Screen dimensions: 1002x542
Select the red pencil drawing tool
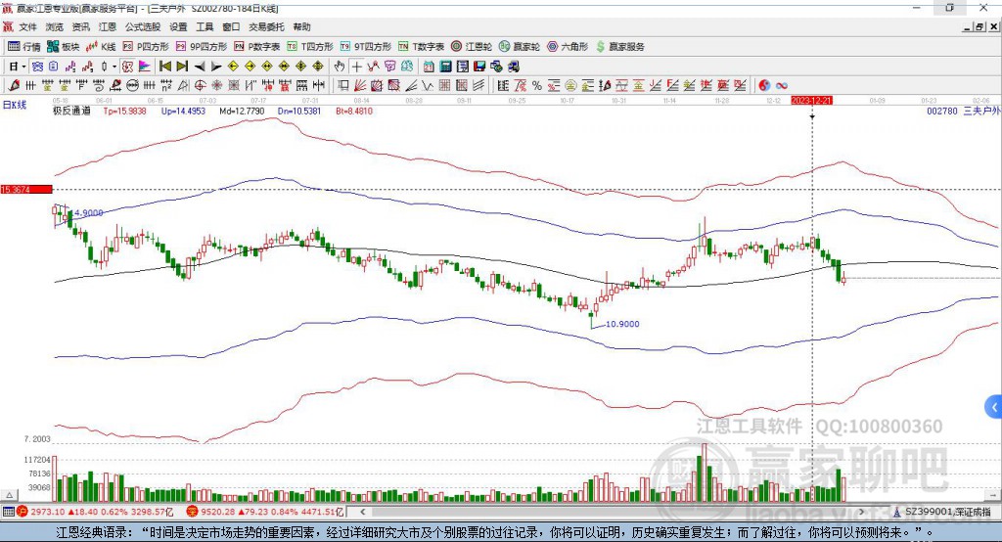[x=14, y=86]
